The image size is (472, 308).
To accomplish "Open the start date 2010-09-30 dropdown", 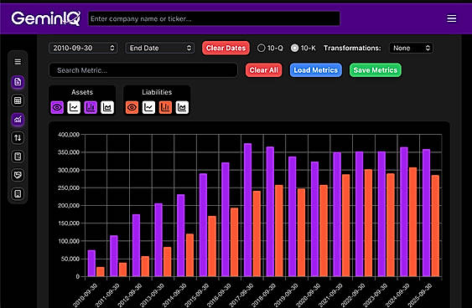I will point(83,48).
